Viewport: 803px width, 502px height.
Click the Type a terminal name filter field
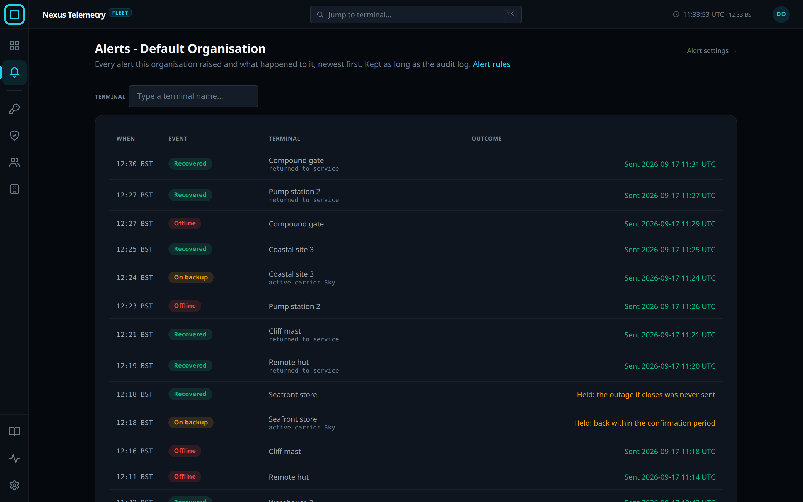[x=194, y=96]
